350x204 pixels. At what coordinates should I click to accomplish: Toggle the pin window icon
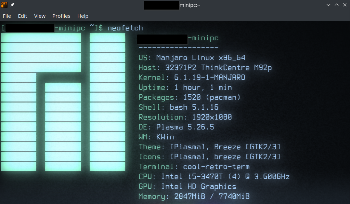(x=13, y=5)
